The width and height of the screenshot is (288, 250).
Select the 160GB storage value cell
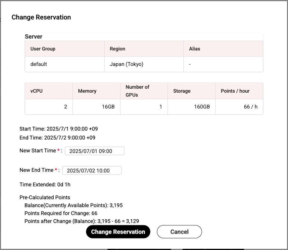(202, 107)
